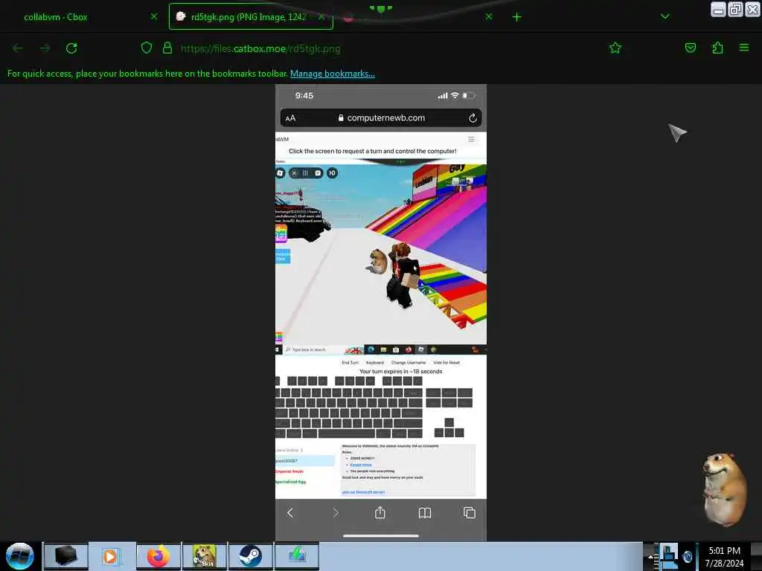
Task: Open the list all tabs dropdown
Action: pos(665,16)
